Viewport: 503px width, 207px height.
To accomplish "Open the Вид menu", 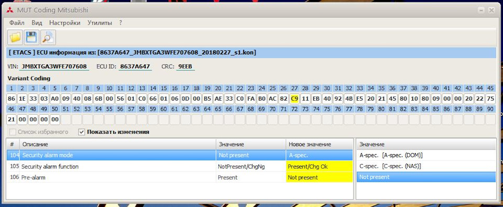I will pyautogui.click(x=37, y=23).
